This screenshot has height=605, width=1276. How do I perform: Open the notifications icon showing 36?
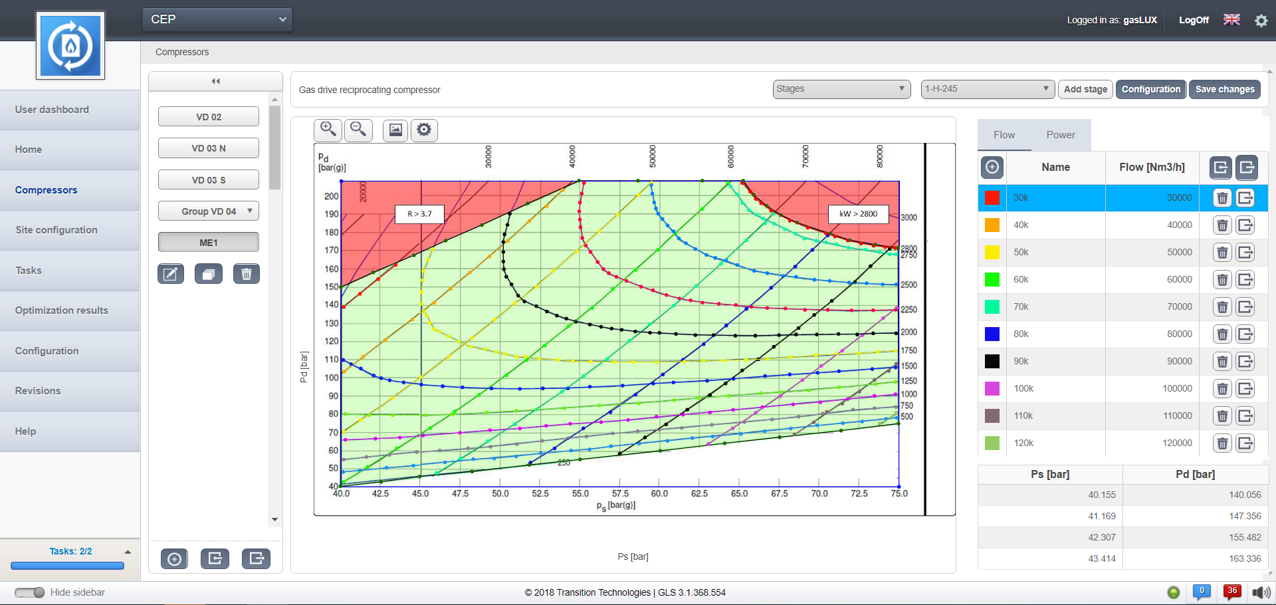click(x=1231, y=592)
